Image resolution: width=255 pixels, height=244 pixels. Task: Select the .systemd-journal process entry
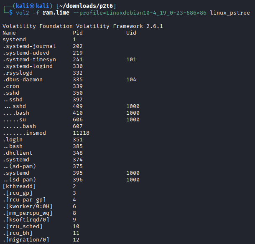click(x=29, y=46)
